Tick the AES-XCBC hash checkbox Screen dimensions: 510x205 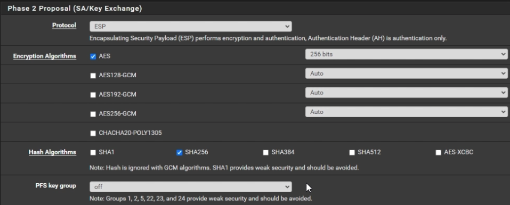point(438,152)
